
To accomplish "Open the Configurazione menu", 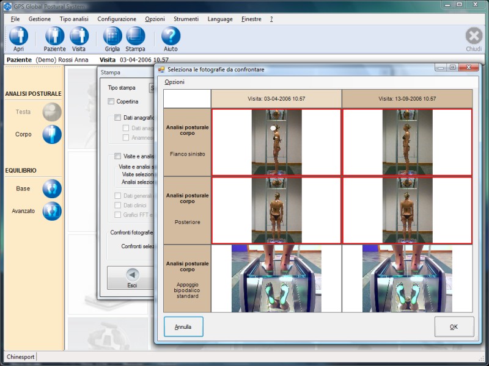I will click(x=117, y=19).
